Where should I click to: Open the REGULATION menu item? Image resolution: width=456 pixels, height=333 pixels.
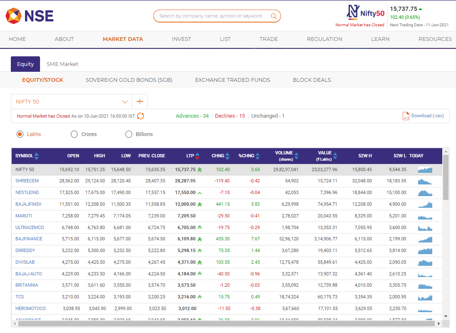pyautogui.click(x=324, y=39)
